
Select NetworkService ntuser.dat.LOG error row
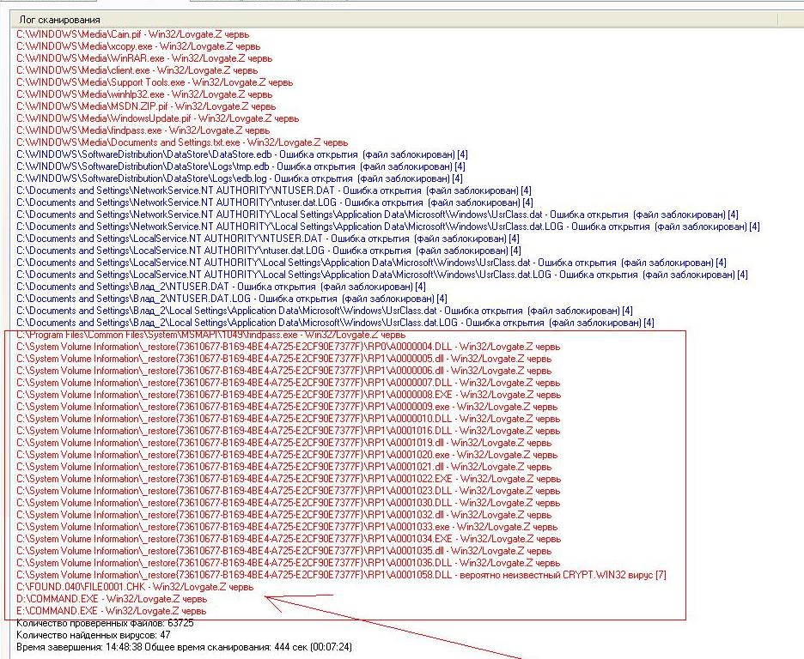(x=275, y=203)
